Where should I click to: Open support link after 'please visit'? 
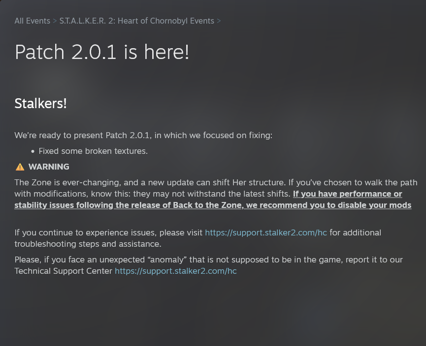pos(266,232)
